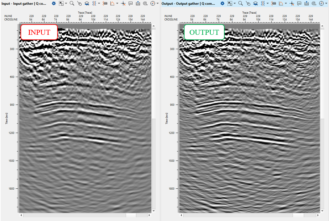Image resolution: width=329 pixels, height=221 pixels.
Task: Select the Output gather panel title
Action: click(x=188, y=3)
